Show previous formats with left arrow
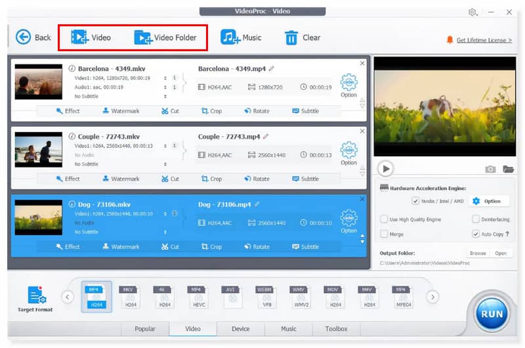 tap(68, 297)
